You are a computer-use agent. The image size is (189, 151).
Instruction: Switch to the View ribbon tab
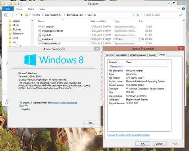click(x=42, y=9)
